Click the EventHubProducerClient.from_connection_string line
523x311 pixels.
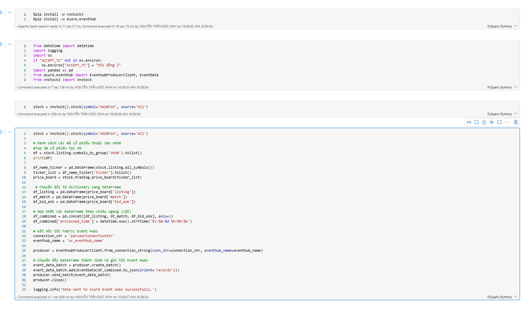pyautogui.click(x=148, y=251)
